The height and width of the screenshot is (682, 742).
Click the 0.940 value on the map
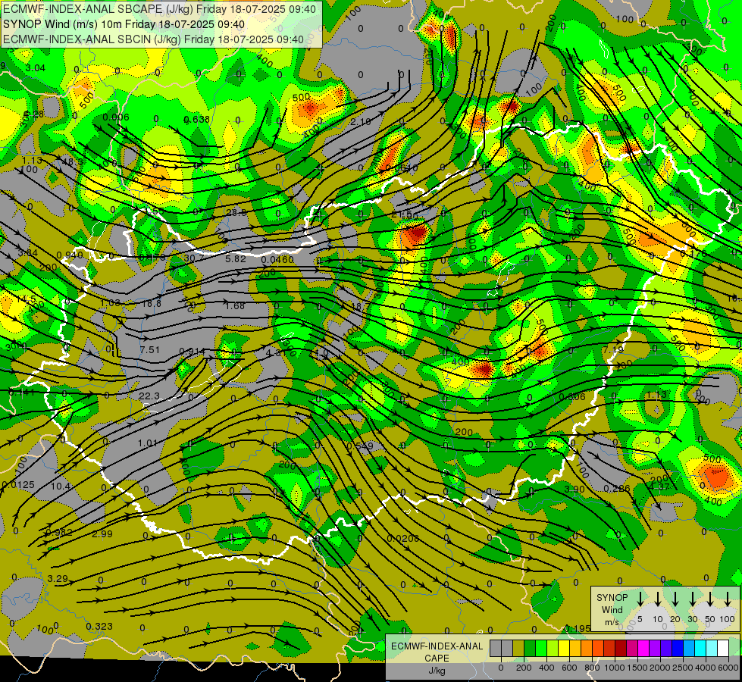(70, 255)
